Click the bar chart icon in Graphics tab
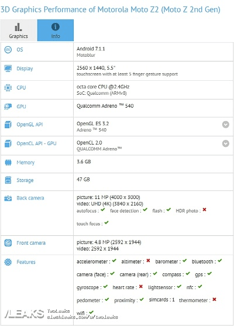This screenshot has width=234, height=326. click(x=18, y=27)
